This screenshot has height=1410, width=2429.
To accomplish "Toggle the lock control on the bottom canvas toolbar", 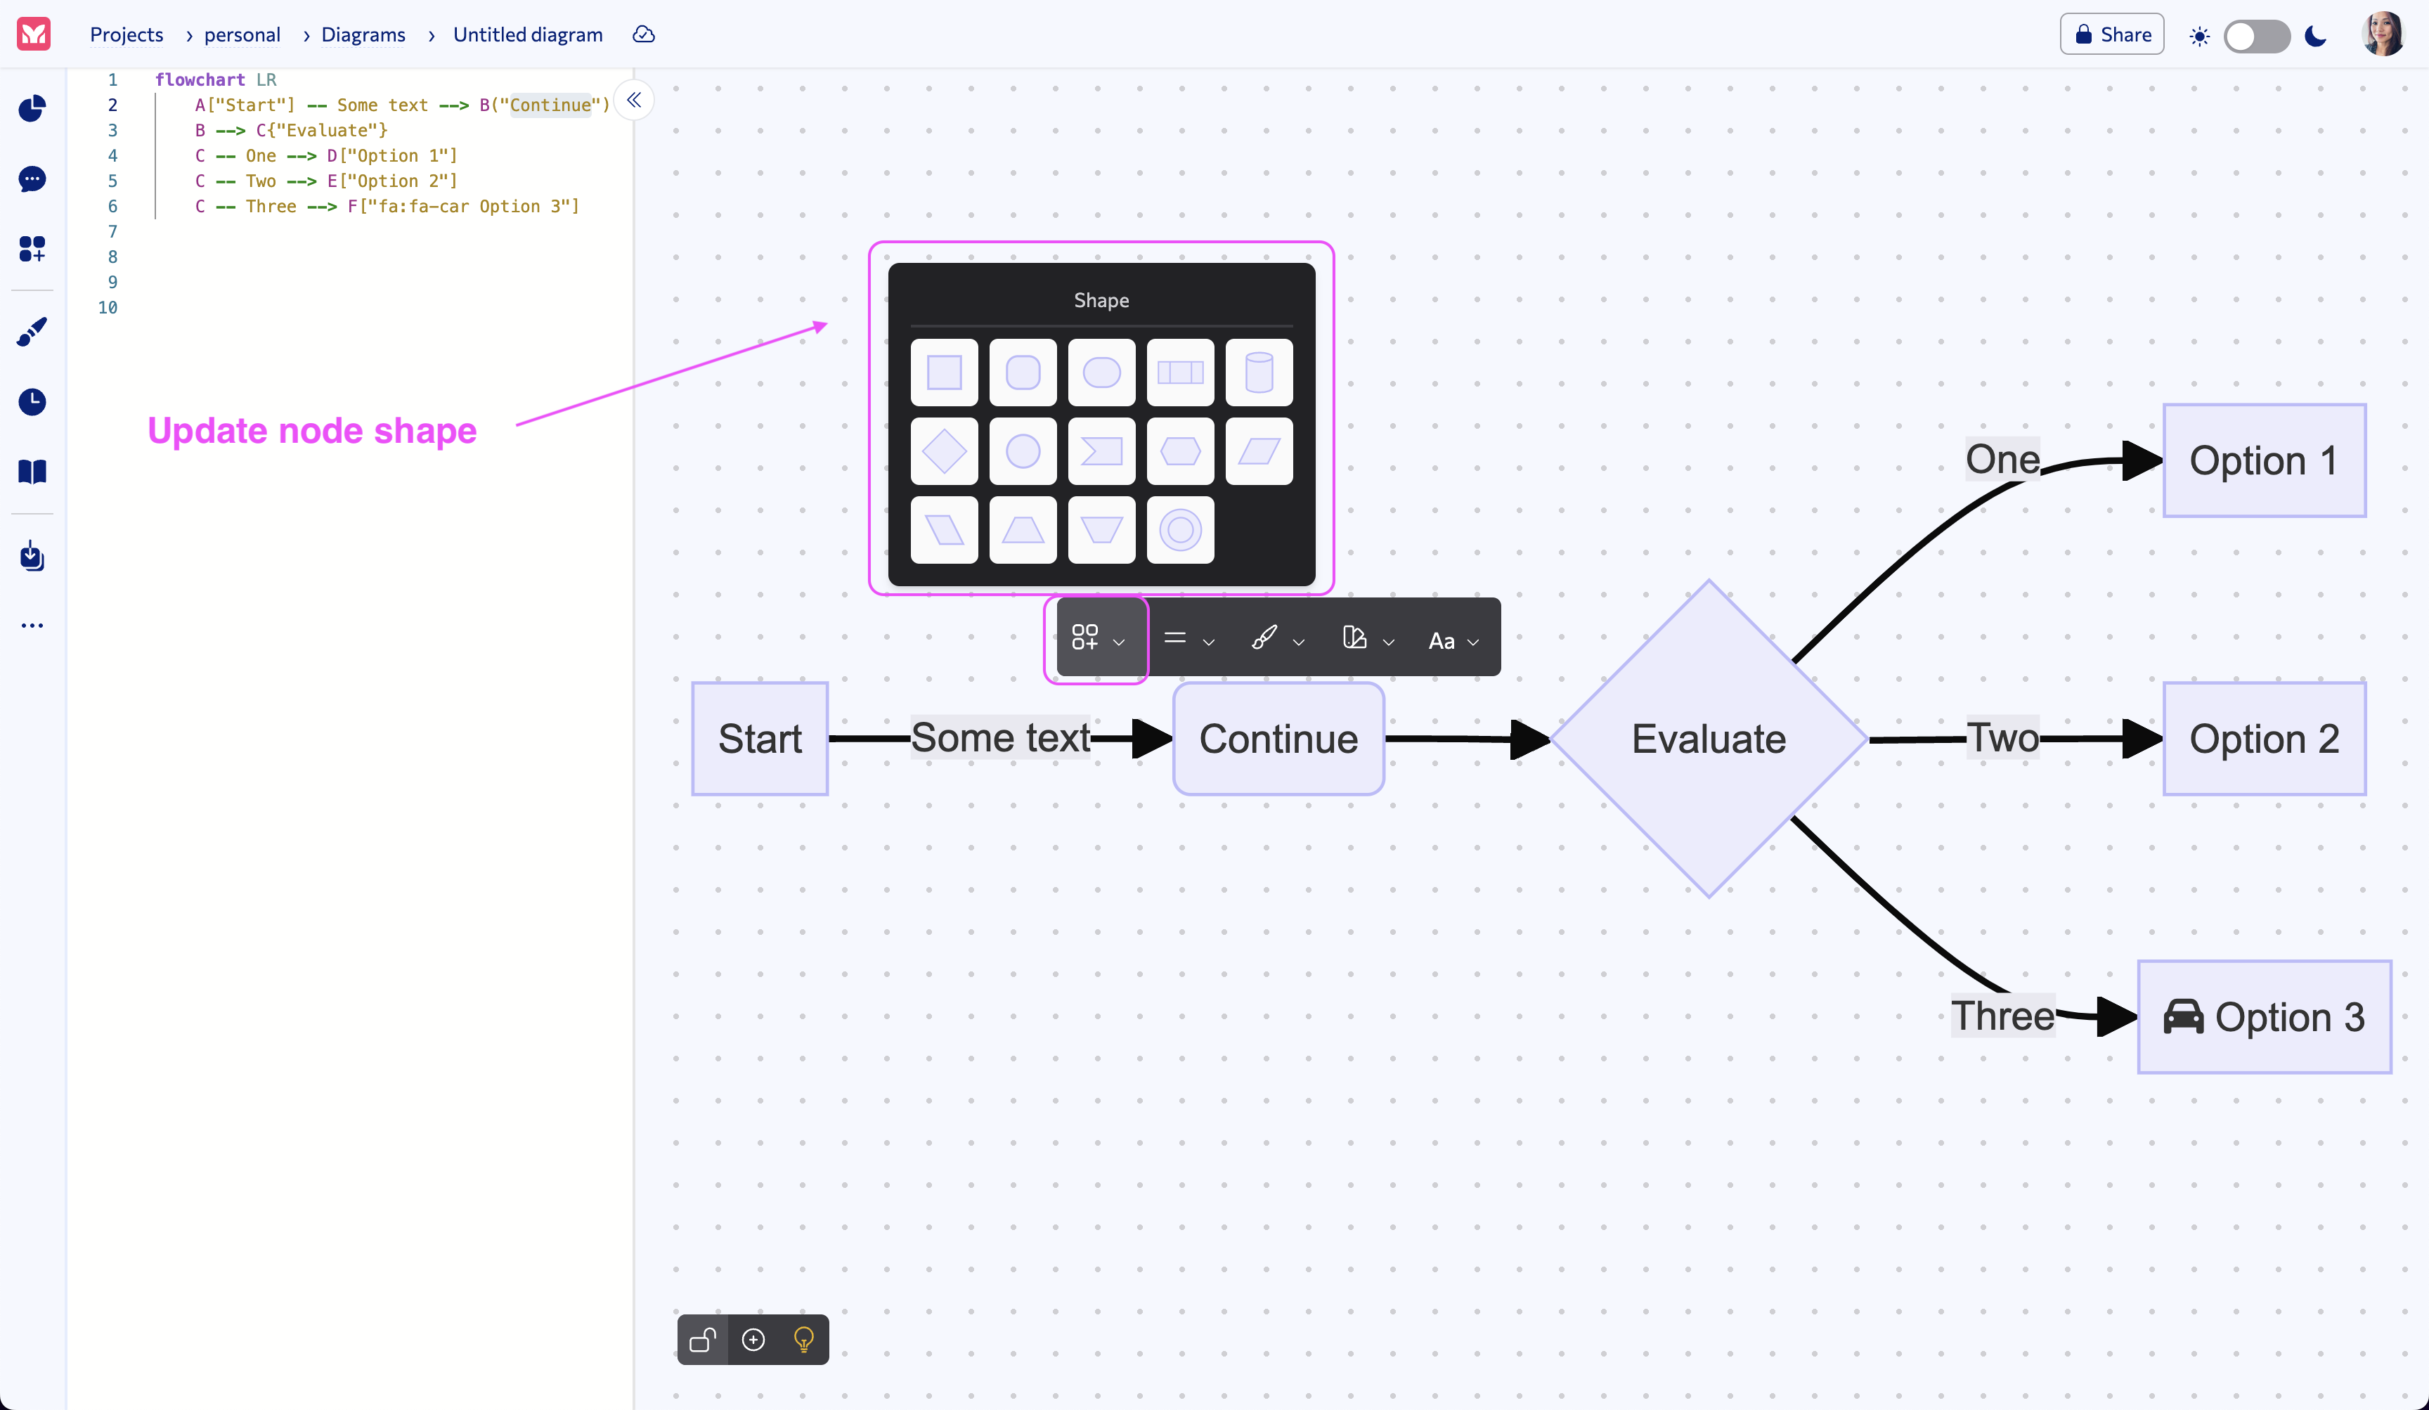I will click(703, 1340).
